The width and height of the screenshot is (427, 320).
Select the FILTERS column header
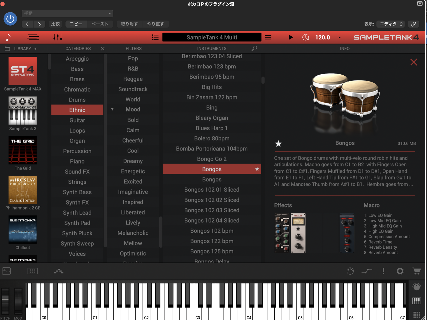(x=134, y=49)
